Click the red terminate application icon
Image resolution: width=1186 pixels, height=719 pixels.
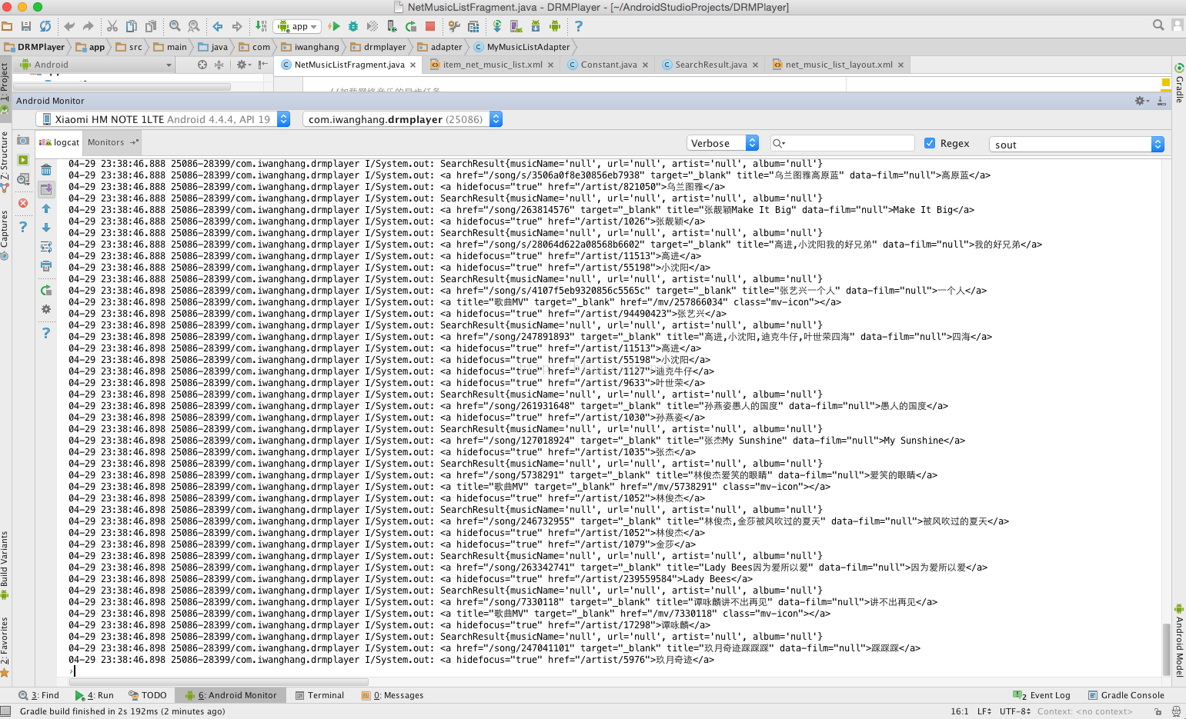[23, 203]
